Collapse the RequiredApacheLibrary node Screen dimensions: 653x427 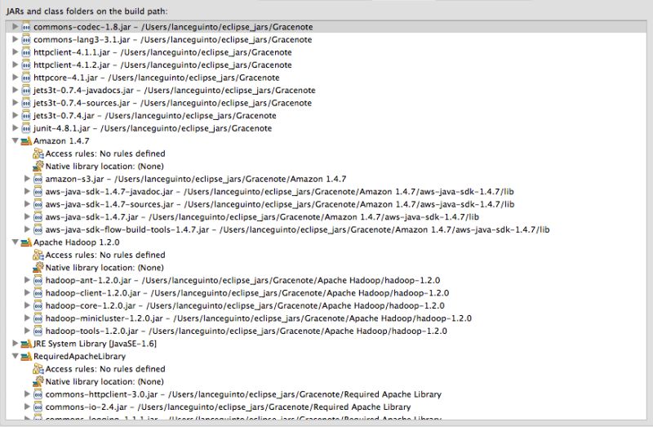click(15, 356)
